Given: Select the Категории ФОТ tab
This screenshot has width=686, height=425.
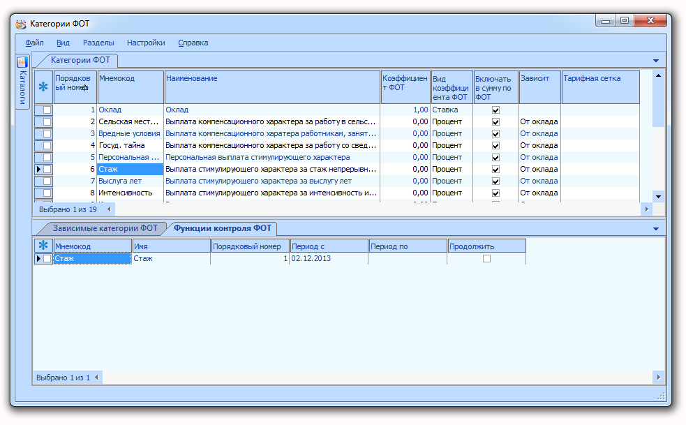Looking at the screenshot, I should click(80, 60).
